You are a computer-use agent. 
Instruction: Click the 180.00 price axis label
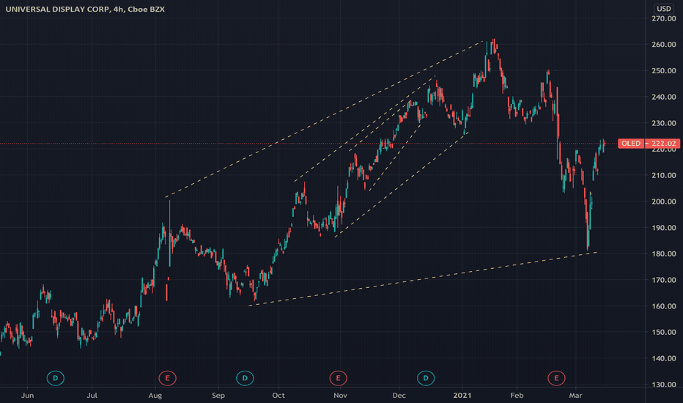click(x=664, y=254)
